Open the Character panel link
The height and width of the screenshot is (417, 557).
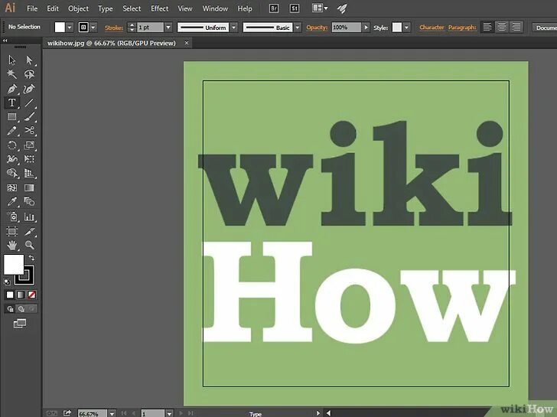coord(432,28)
